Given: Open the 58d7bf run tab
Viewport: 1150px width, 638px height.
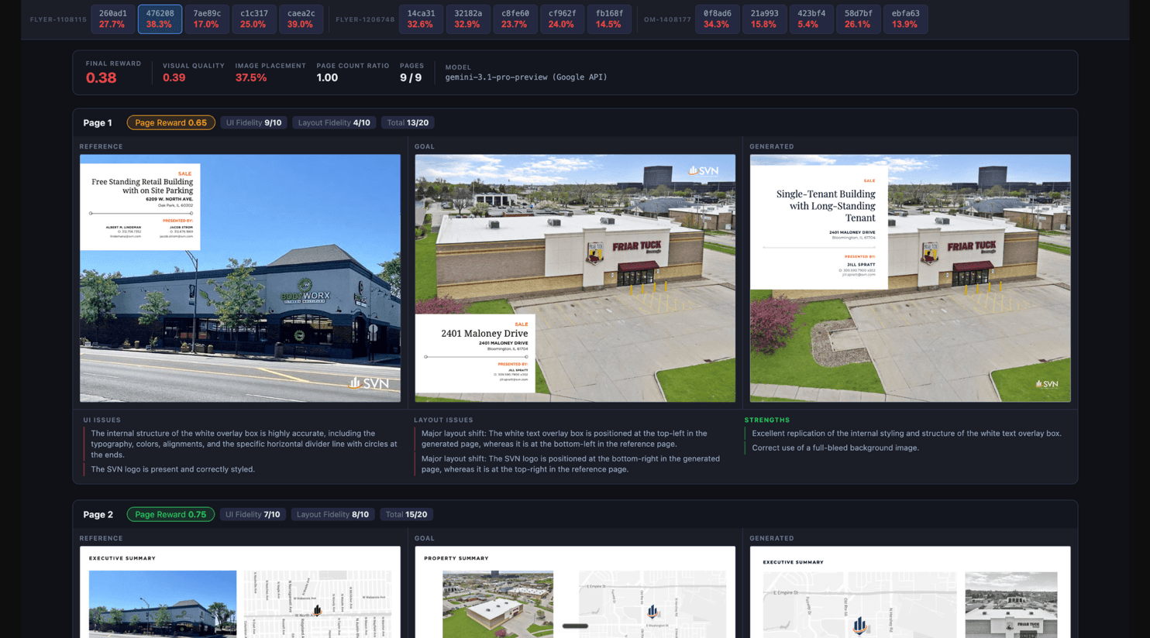Looking at the screenshot, I should tap(858, 19).
